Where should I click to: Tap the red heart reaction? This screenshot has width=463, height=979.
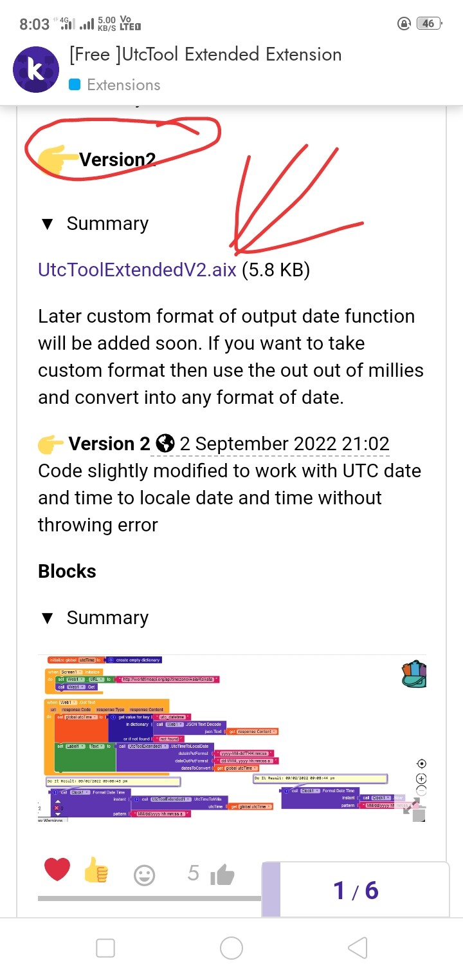[x=57, y=872]
